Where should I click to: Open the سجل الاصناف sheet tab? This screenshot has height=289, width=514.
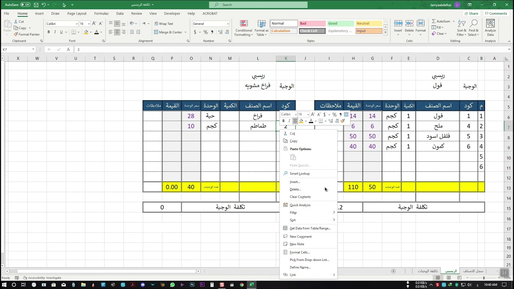(473, 271)
